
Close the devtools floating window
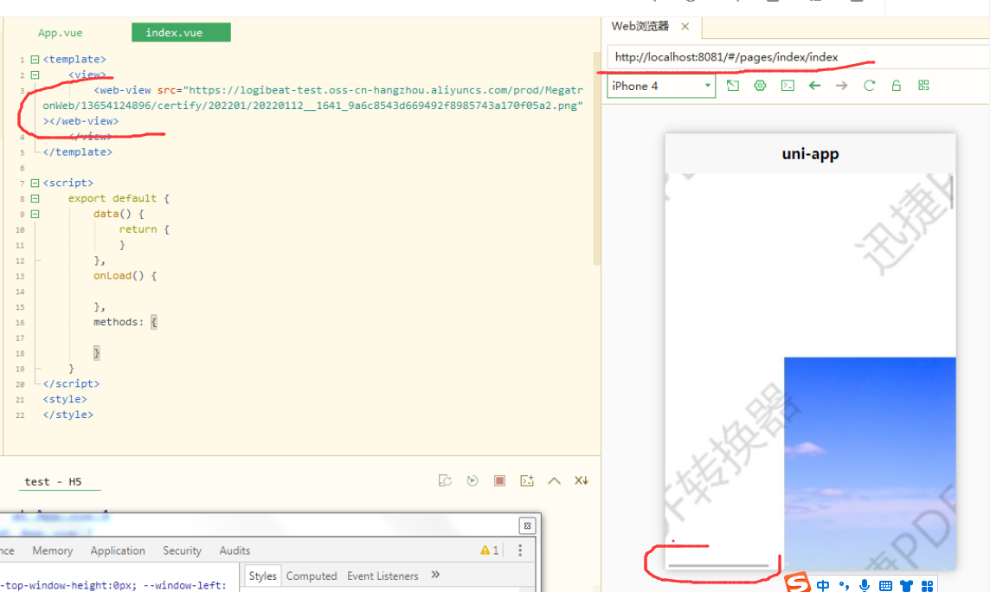tap(527, 525)
